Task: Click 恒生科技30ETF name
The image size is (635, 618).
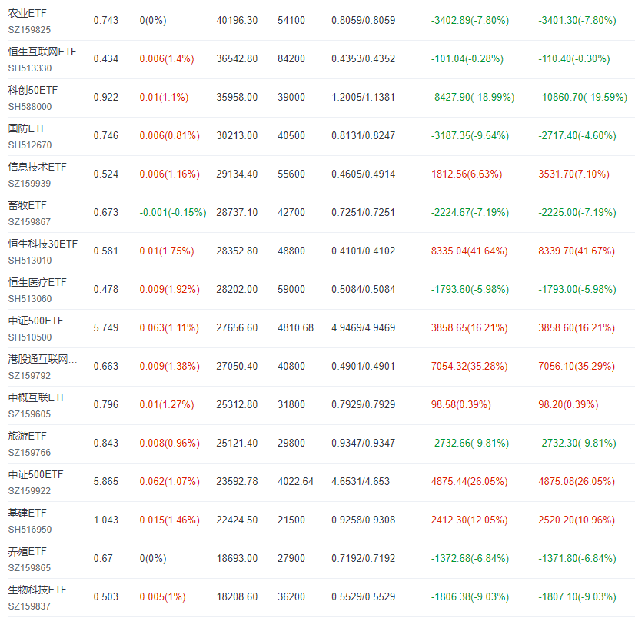Action: click(x=43, y=244)
